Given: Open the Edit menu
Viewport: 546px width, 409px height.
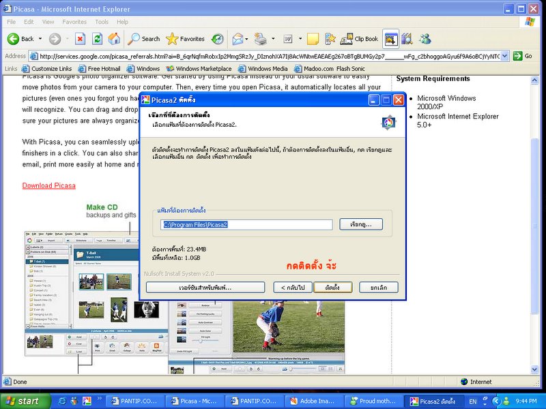Looking at the screenshot, I should [x=29, y=22].
